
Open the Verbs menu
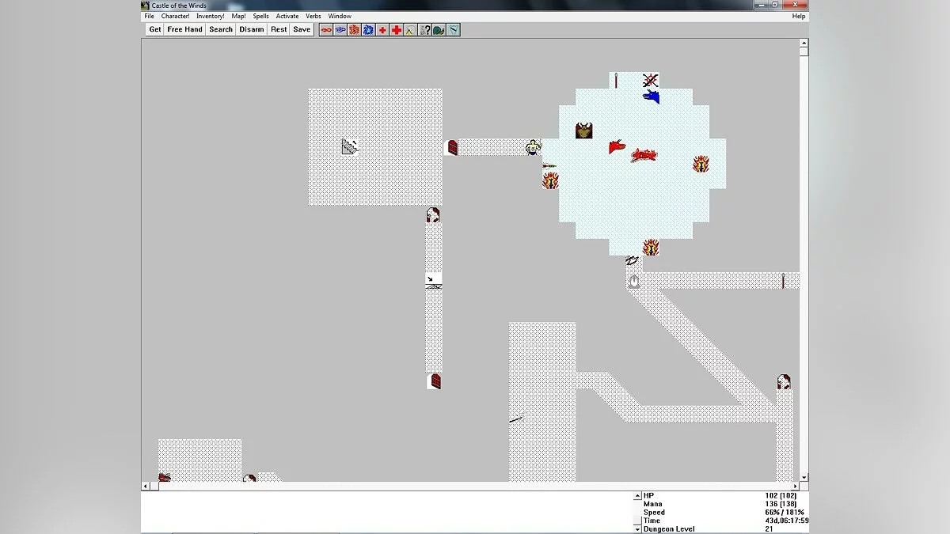(x=313, y=16)
